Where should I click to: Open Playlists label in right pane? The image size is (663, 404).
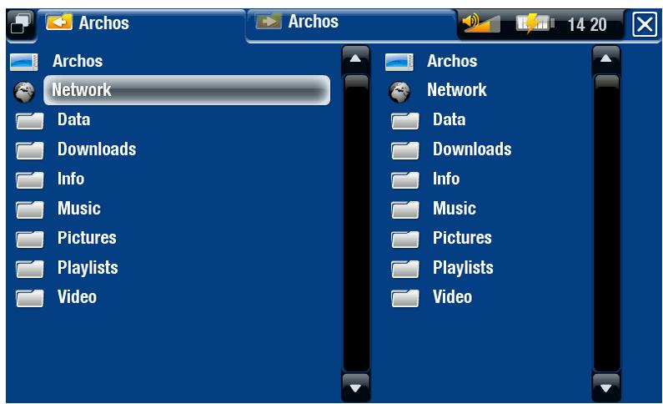click(x=464, y=268)
